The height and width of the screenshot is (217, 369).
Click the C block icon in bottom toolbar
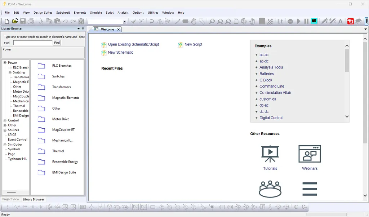click(x=296, y=207)
